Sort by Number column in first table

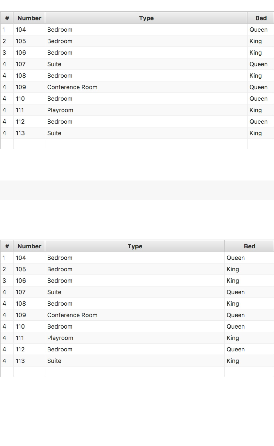click(29, 18)
